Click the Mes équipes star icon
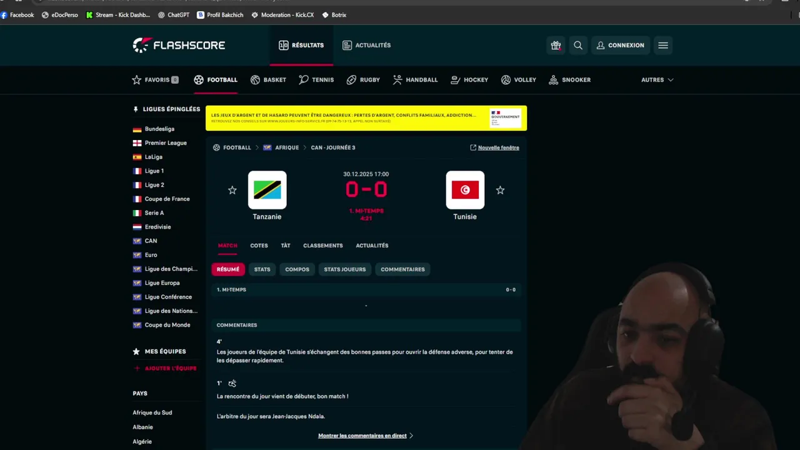Viewport: 800px width, 450px height. point(136,351)
